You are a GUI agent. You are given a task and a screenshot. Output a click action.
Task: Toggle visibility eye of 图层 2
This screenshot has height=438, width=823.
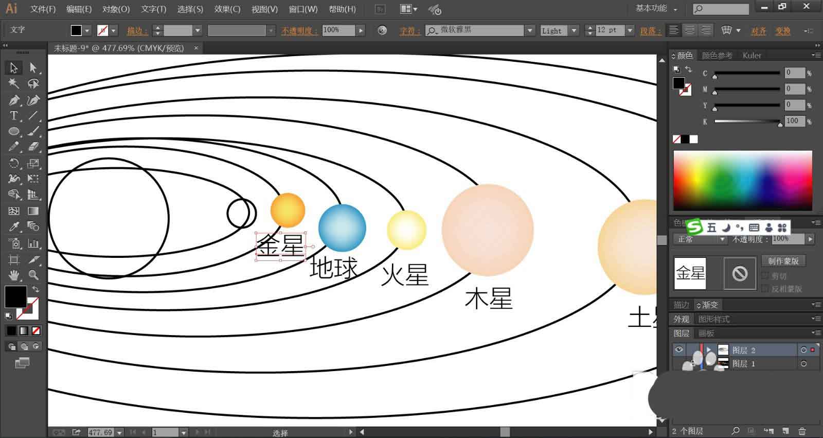coord(679,350)
